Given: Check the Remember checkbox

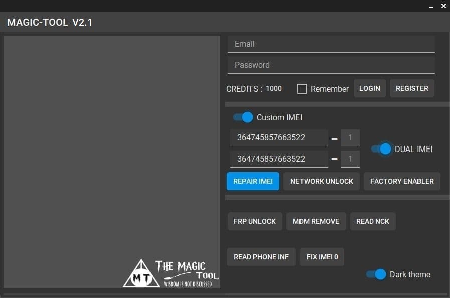Looking at the screenshot, I should tap(302, 88).
